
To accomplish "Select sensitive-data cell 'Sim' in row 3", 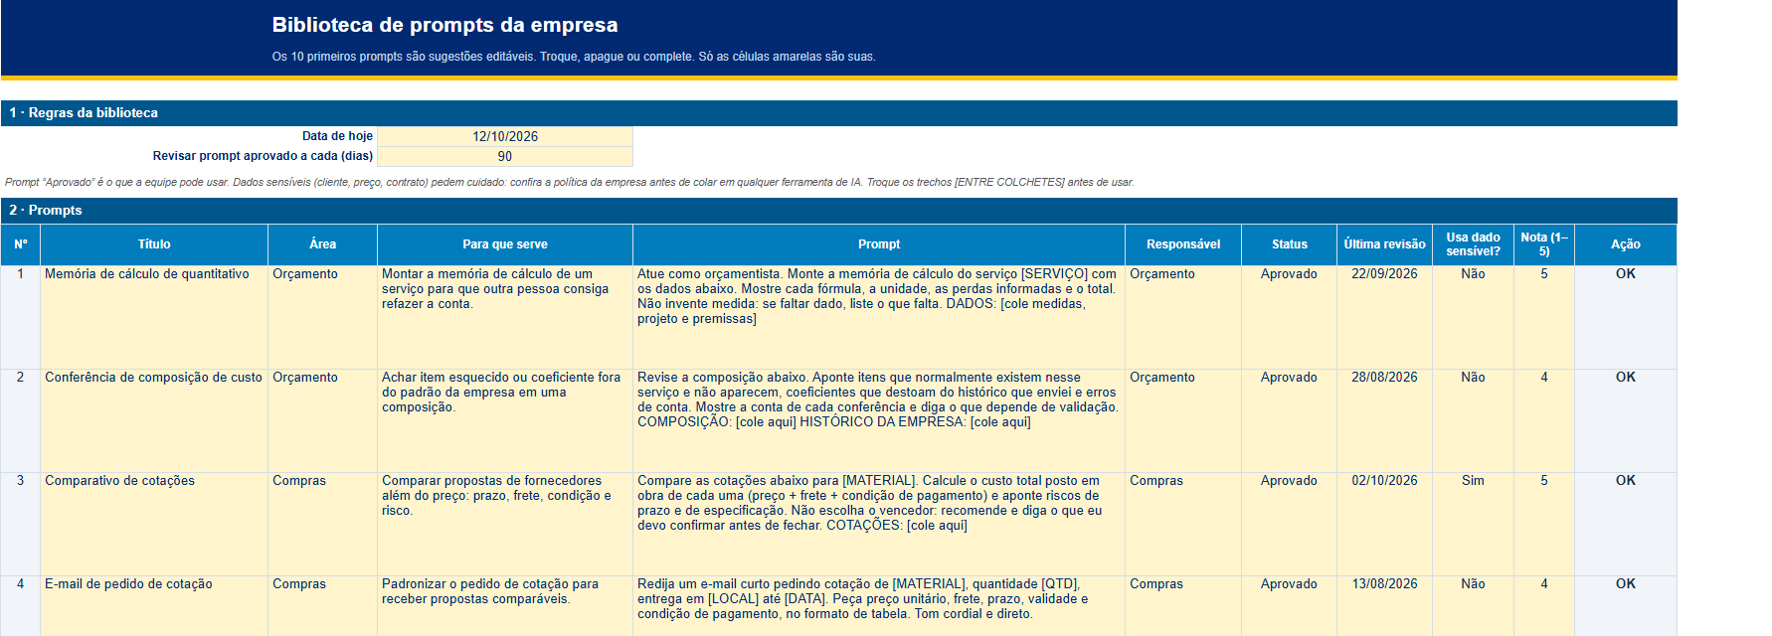I will point(1473,524).
